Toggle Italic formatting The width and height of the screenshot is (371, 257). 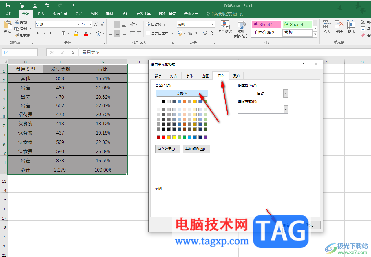[45, 33]
